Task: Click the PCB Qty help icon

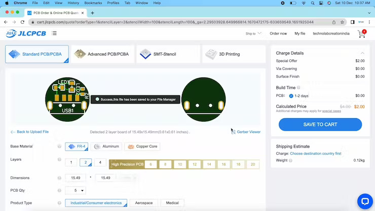Action: (x=59, y=190)
